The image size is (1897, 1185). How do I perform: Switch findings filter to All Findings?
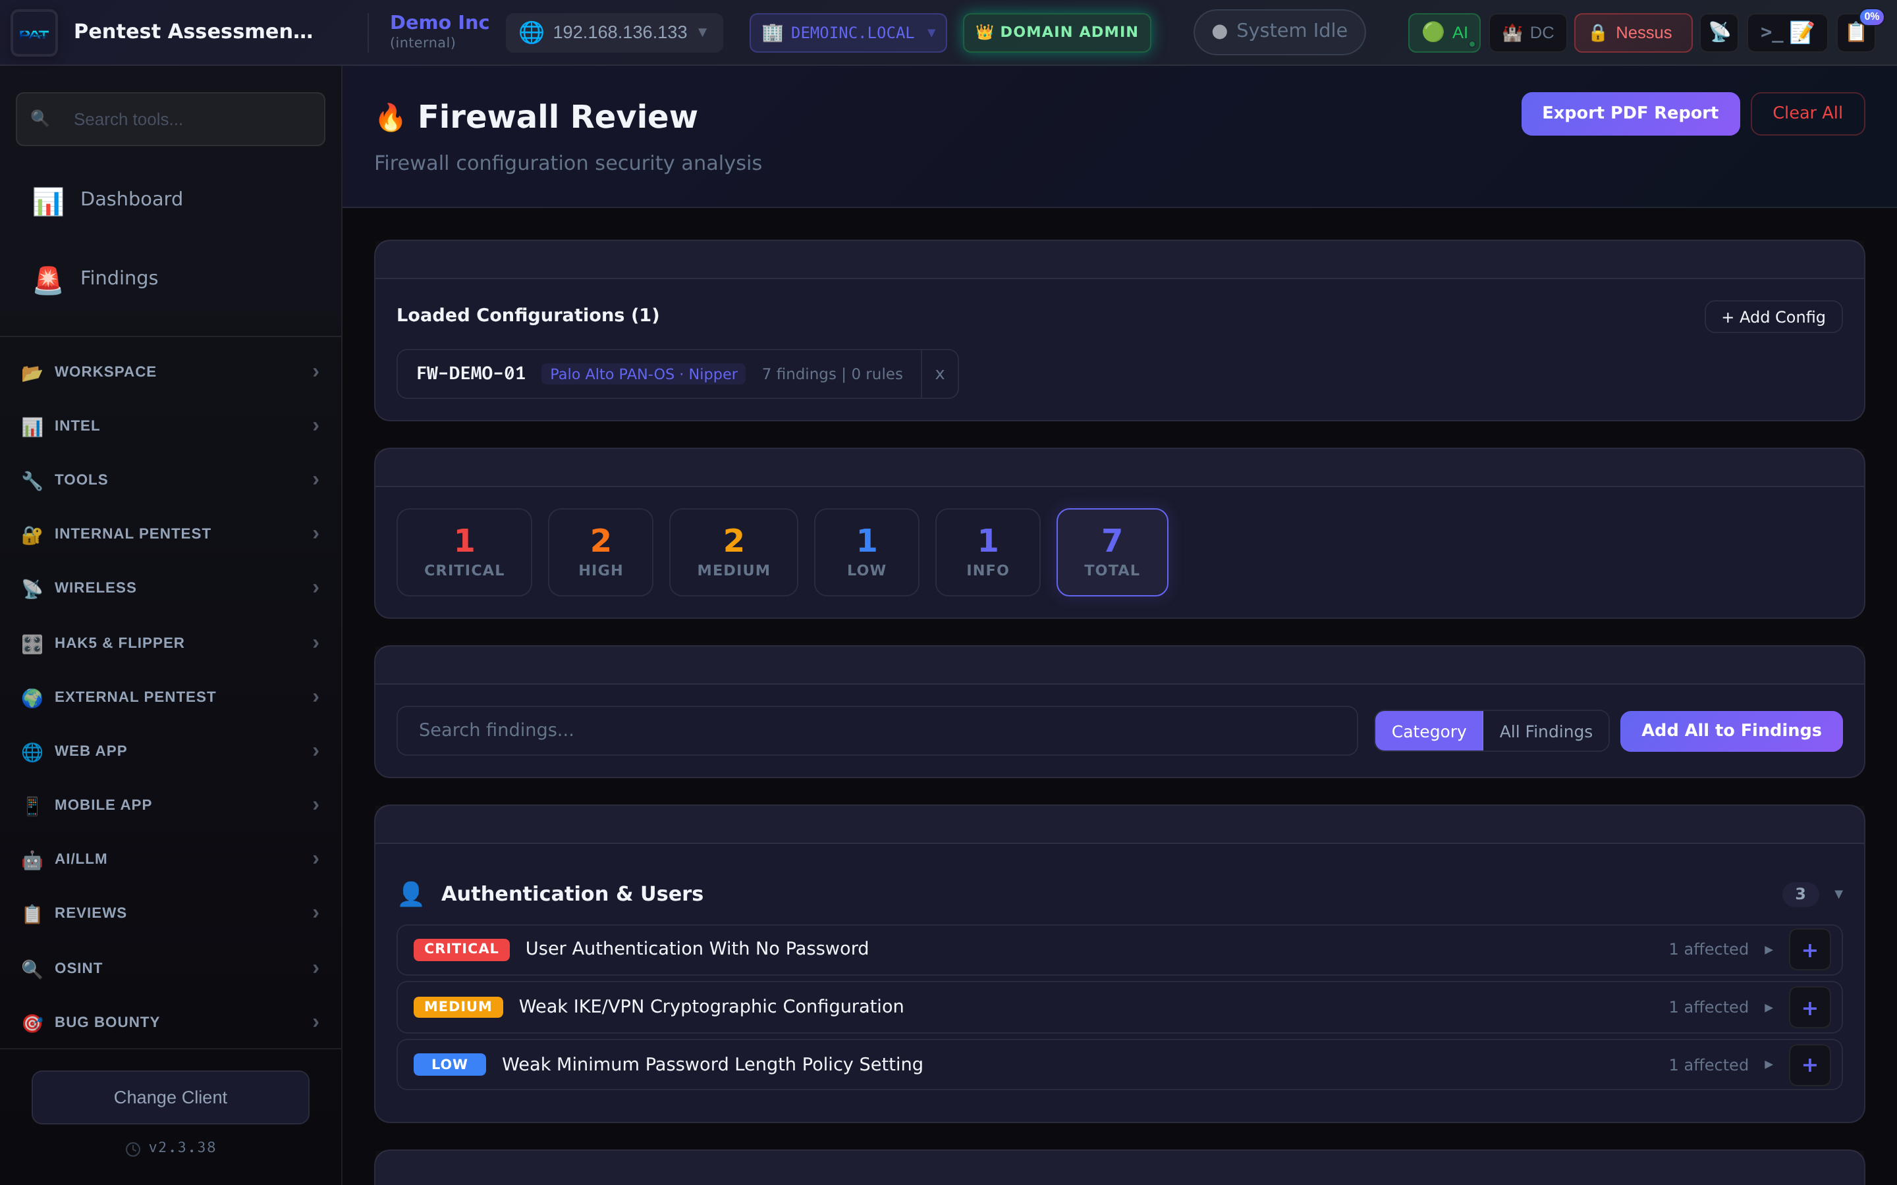(x=1545, y=731)
